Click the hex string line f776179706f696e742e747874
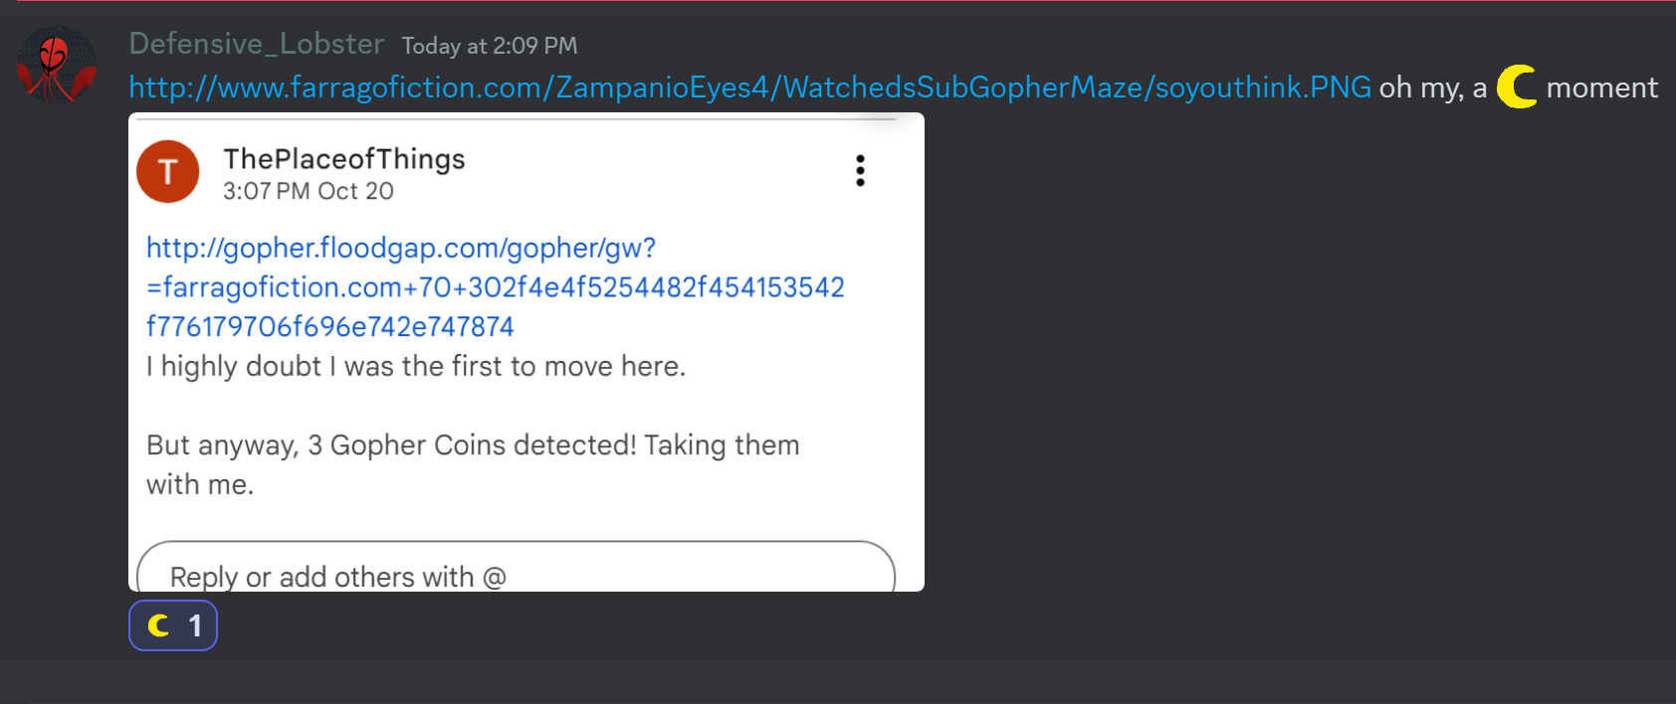Screen dimensions: 1676x704 330,326
